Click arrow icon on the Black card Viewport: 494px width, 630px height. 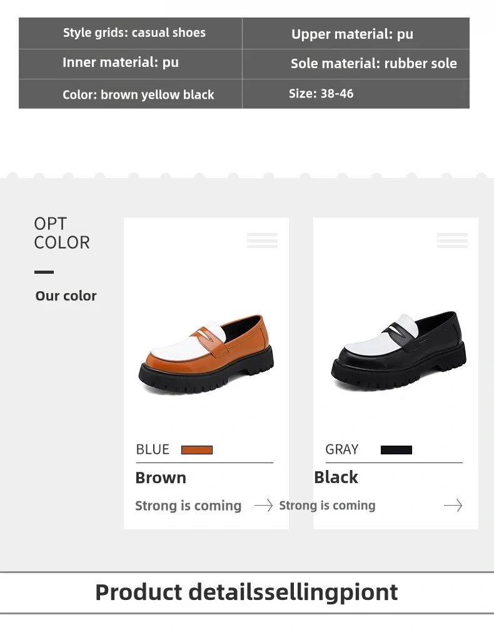click(x=453, y=505)
